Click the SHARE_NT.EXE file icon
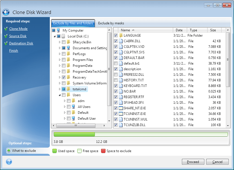This screenshot has width=234, height=170. 121,108
